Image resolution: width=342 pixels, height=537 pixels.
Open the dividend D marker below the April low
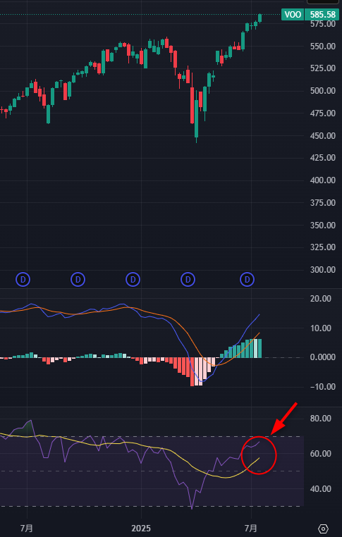pyautogui.click(x=188, y=280)
